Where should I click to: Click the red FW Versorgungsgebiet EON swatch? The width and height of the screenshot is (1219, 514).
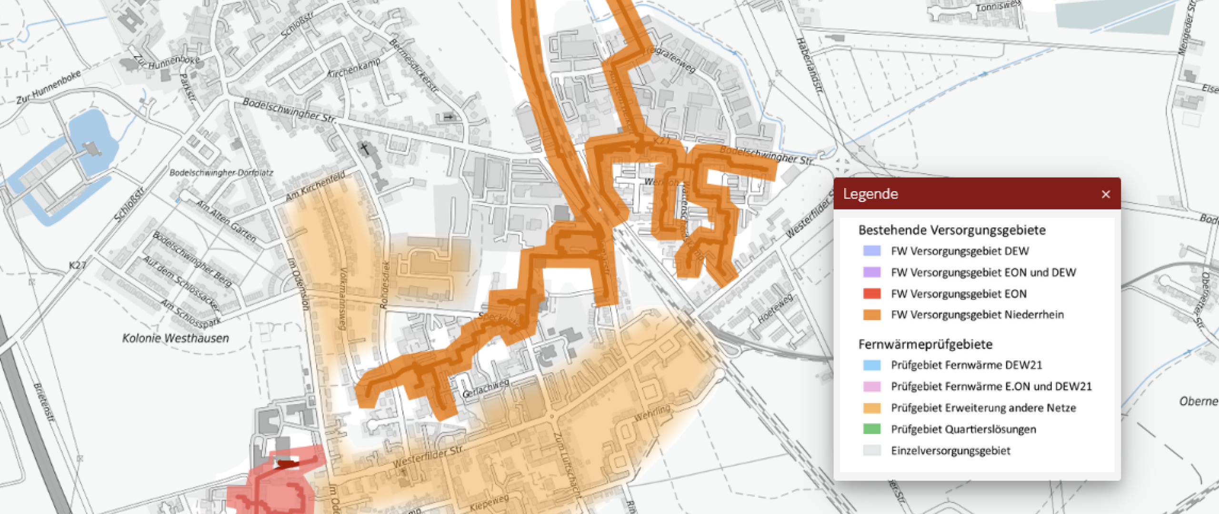click(x=871, y=294)
